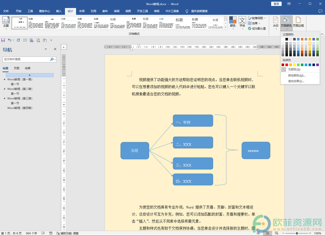Open the 段落间距 paragraph spacing dropdown
The height and width of the screenshot is (236, 325).
tap(257, 18)
